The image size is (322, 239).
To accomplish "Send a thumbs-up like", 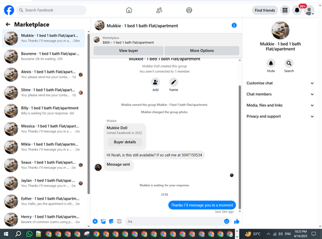I will click(236, 222).
